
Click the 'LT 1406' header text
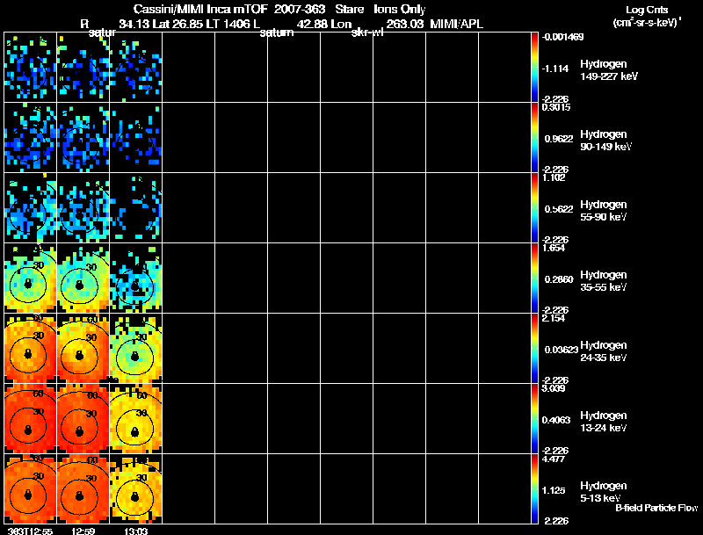click(228, 24)
